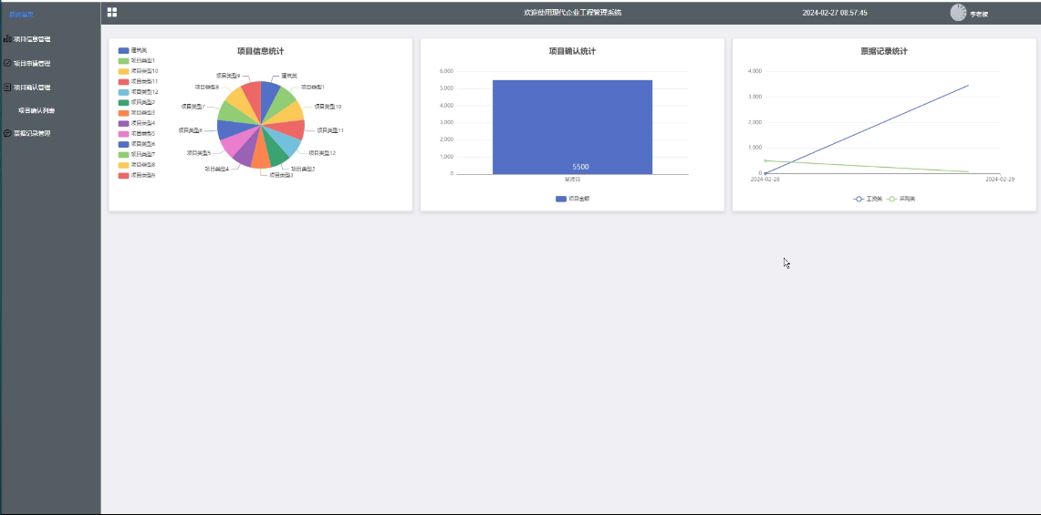Click the 2024-02-29 axis label
This screenshot has height=515, width=1041.
pos(1000,180)
